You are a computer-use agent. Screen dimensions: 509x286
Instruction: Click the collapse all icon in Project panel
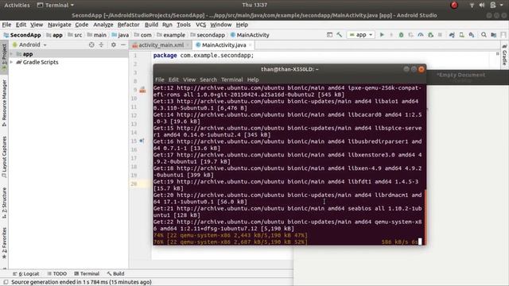101,44
